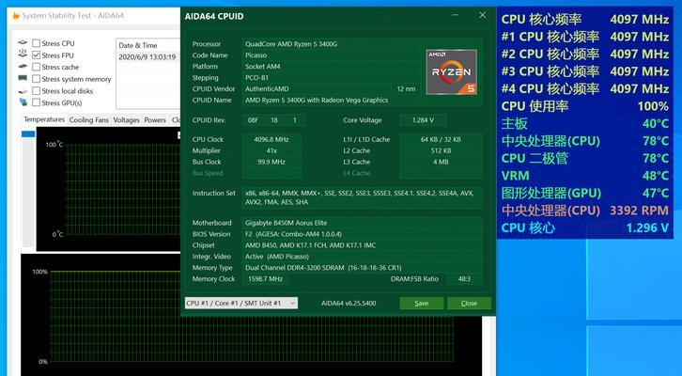682x376 pixels.
Task: Minimize the AIDA64 CPUID window
Action: pyautogui.click(x=455, y=15)
